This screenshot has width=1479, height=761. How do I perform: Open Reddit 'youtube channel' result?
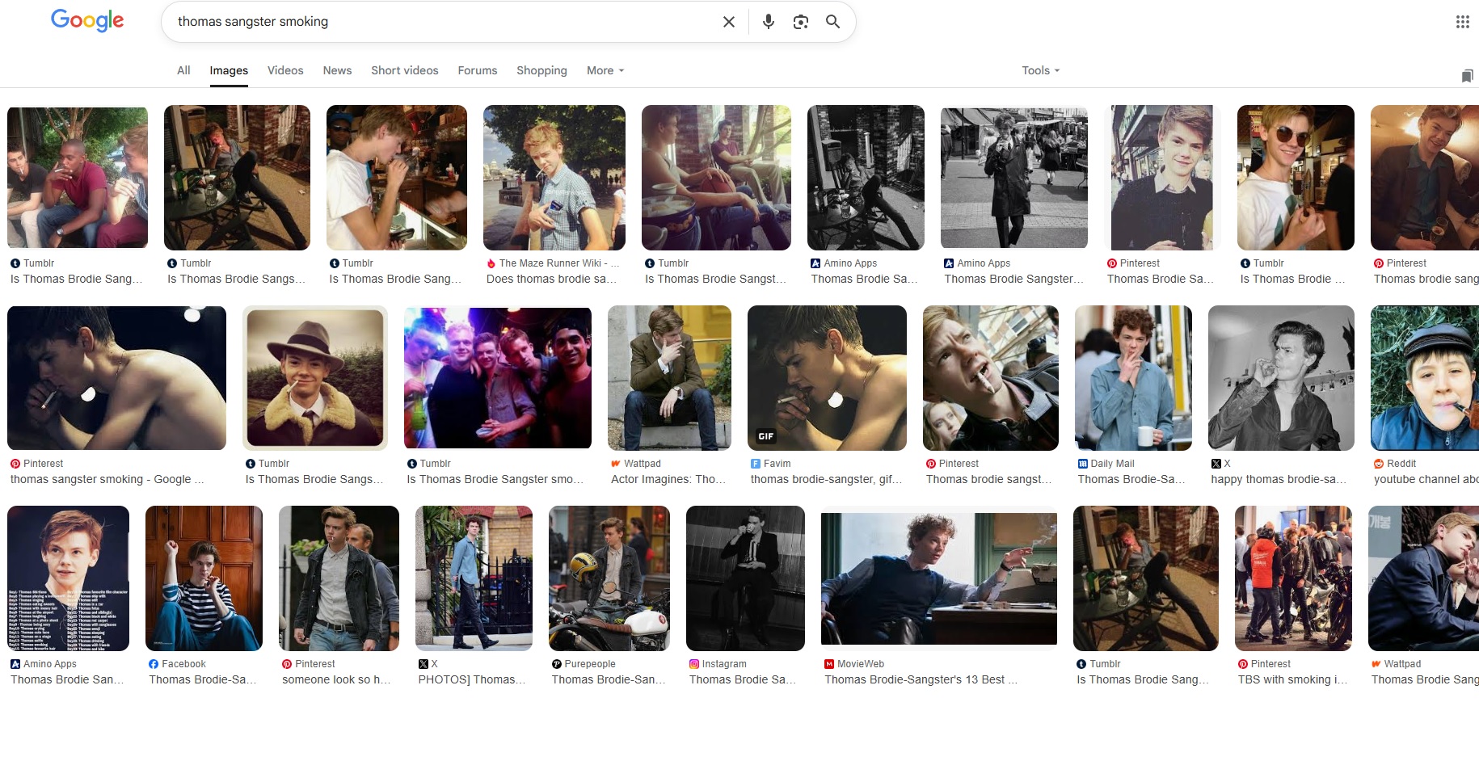coord(1426,479)
